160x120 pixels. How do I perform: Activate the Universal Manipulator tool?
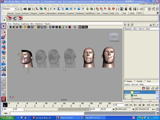[x=3, y=58]
